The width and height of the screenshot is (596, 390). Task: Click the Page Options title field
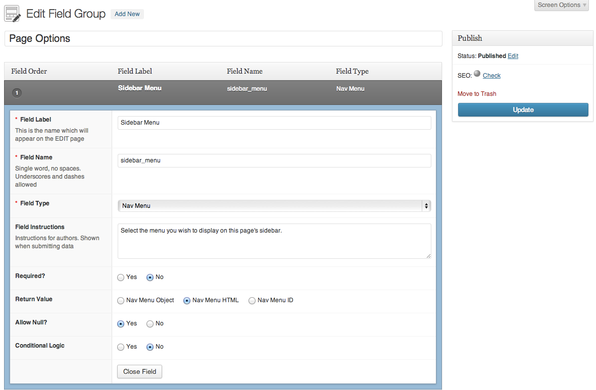[x=223, y=39]
